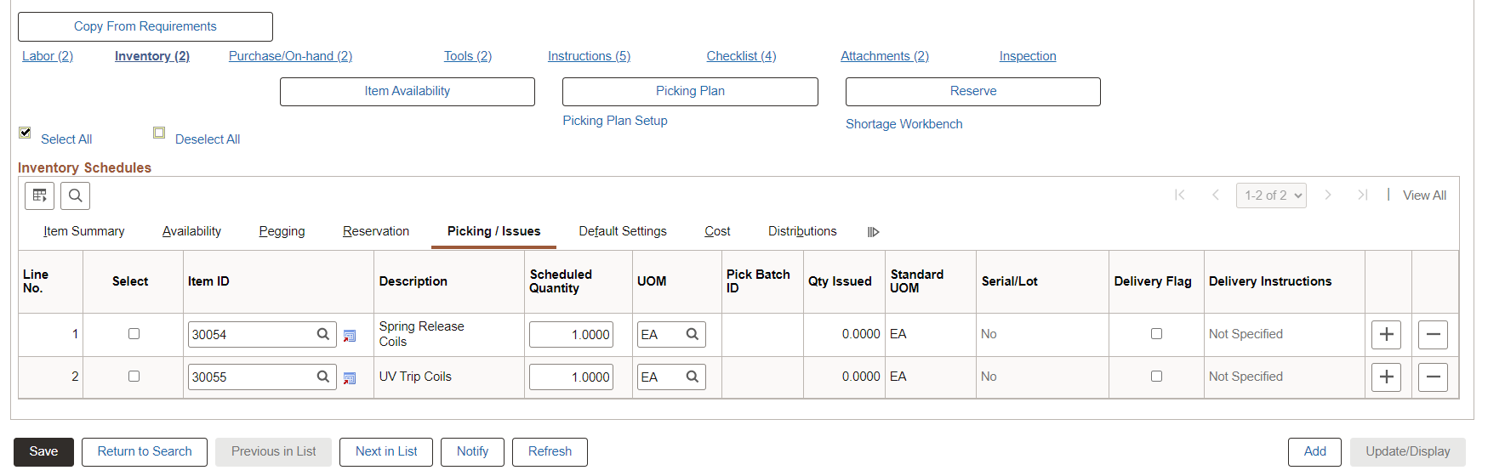This screenshot has width=1505, height=476.
Task: Click the Deselect All box icon
Action: coord(159,133)
